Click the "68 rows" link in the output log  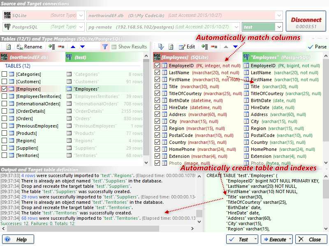click(30, 218)
